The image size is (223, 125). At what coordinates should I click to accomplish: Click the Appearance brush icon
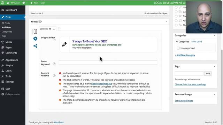(2, 60)
